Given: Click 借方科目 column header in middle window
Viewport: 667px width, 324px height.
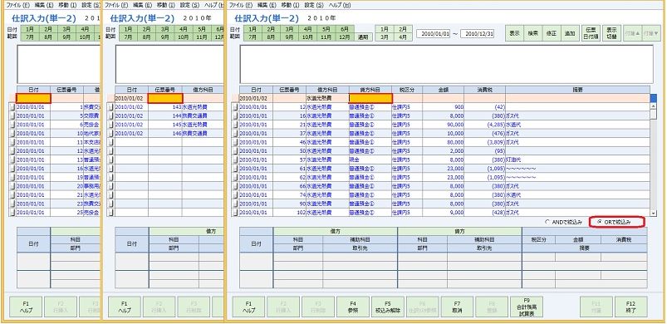Looking at the screenshot, I should tap(203, 90).
